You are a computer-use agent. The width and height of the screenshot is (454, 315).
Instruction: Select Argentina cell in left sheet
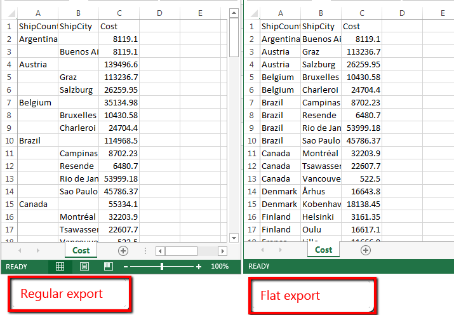38,39
